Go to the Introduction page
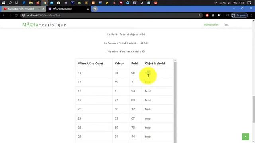The width and height of the screenshot is (255, 143). pyautogui.click(x=211, y=25)
